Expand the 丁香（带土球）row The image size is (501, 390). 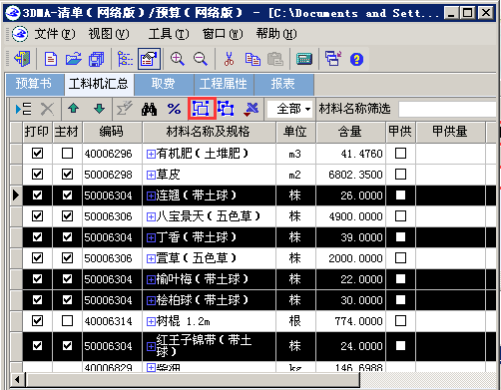(x=151, y=237)
